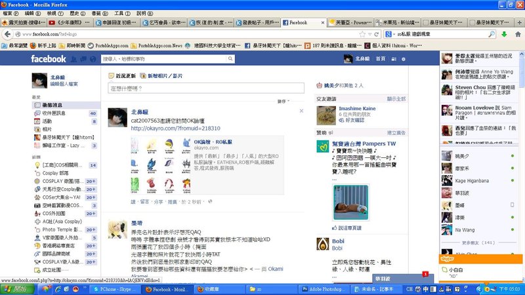Switch to Adobe Photoshop taskbar item
525x295 pixels.
(x=324, y=289)
